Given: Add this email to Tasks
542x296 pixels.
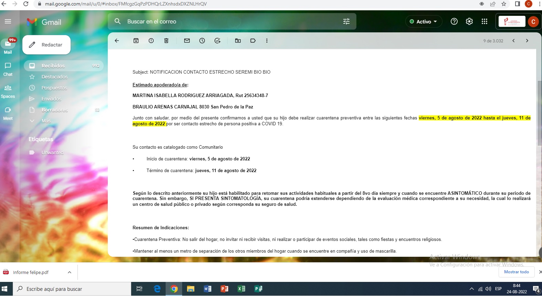Looking at the screenshot, I should pyautogui.click(x=217, y=41).
